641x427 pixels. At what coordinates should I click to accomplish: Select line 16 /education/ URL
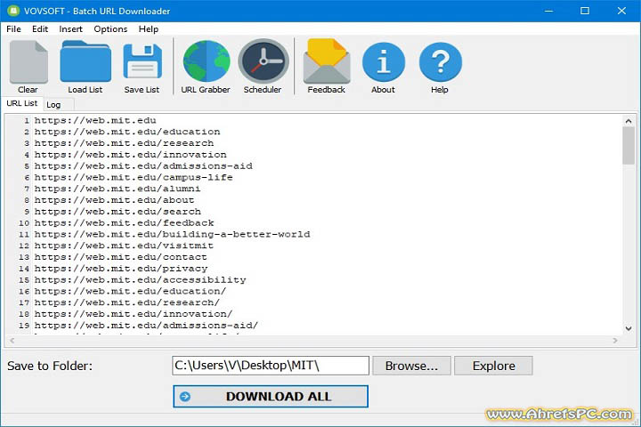(x=130, y=292)
